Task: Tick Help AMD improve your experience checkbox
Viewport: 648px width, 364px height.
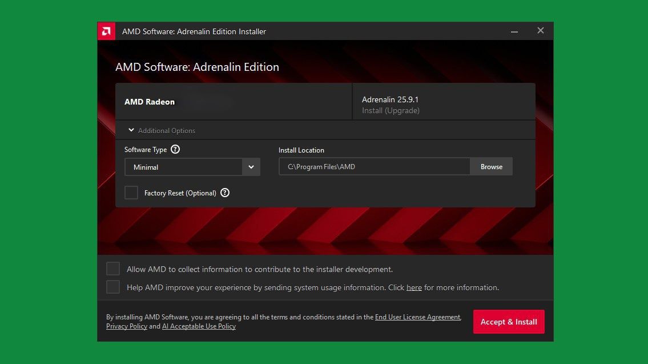Action: click(x=113, y=287)
